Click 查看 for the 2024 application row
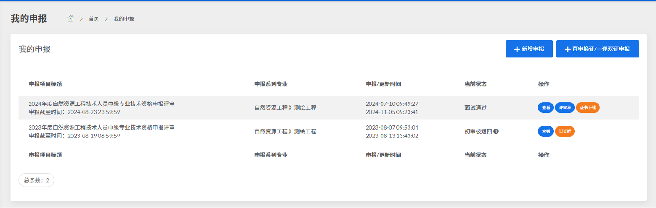656x208 pixels. pos(546,108)
